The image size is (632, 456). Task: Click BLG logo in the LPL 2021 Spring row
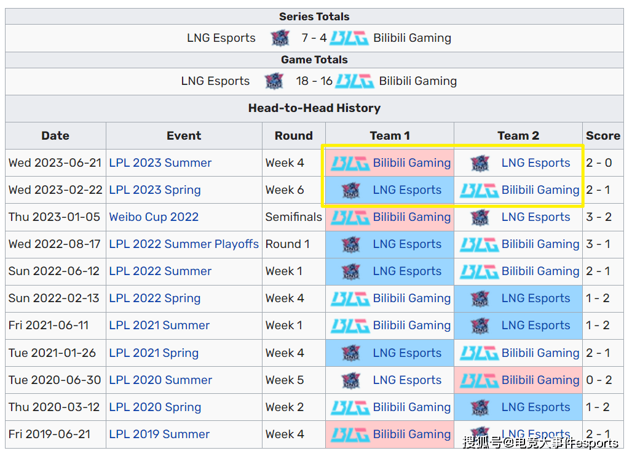coord(479,353)
